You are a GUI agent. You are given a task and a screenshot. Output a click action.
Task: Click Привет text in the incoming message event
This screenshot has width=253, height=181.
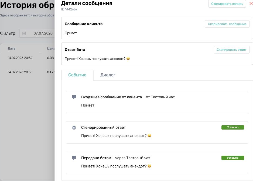coord(88,105)
